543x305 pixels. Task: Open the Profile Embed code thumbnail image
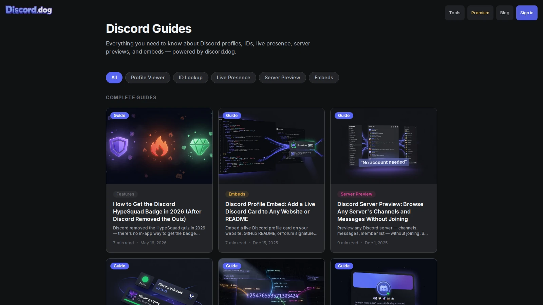click(x=271, y=146)
